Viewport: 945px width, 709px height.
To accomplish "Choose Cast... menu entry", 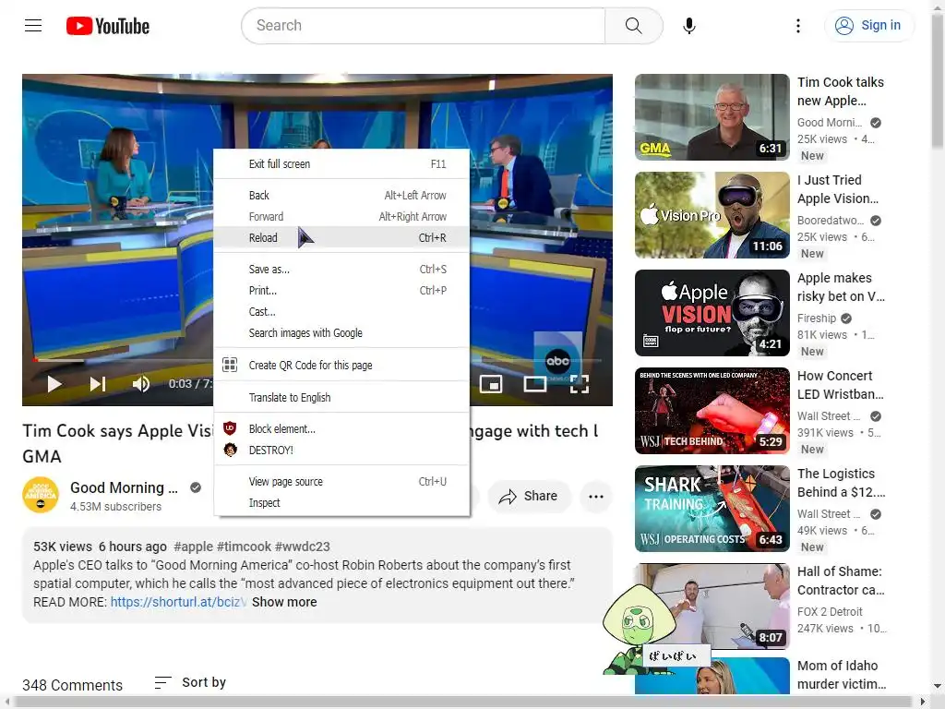I will pyautogui.click(x=341, y=312).
